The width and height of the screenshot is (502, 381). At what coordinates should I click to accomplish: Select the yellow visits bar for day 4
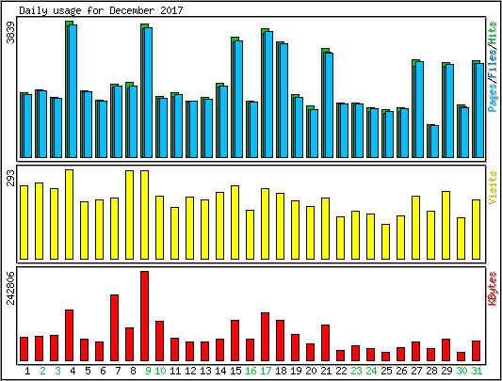[x=69, y=214]
